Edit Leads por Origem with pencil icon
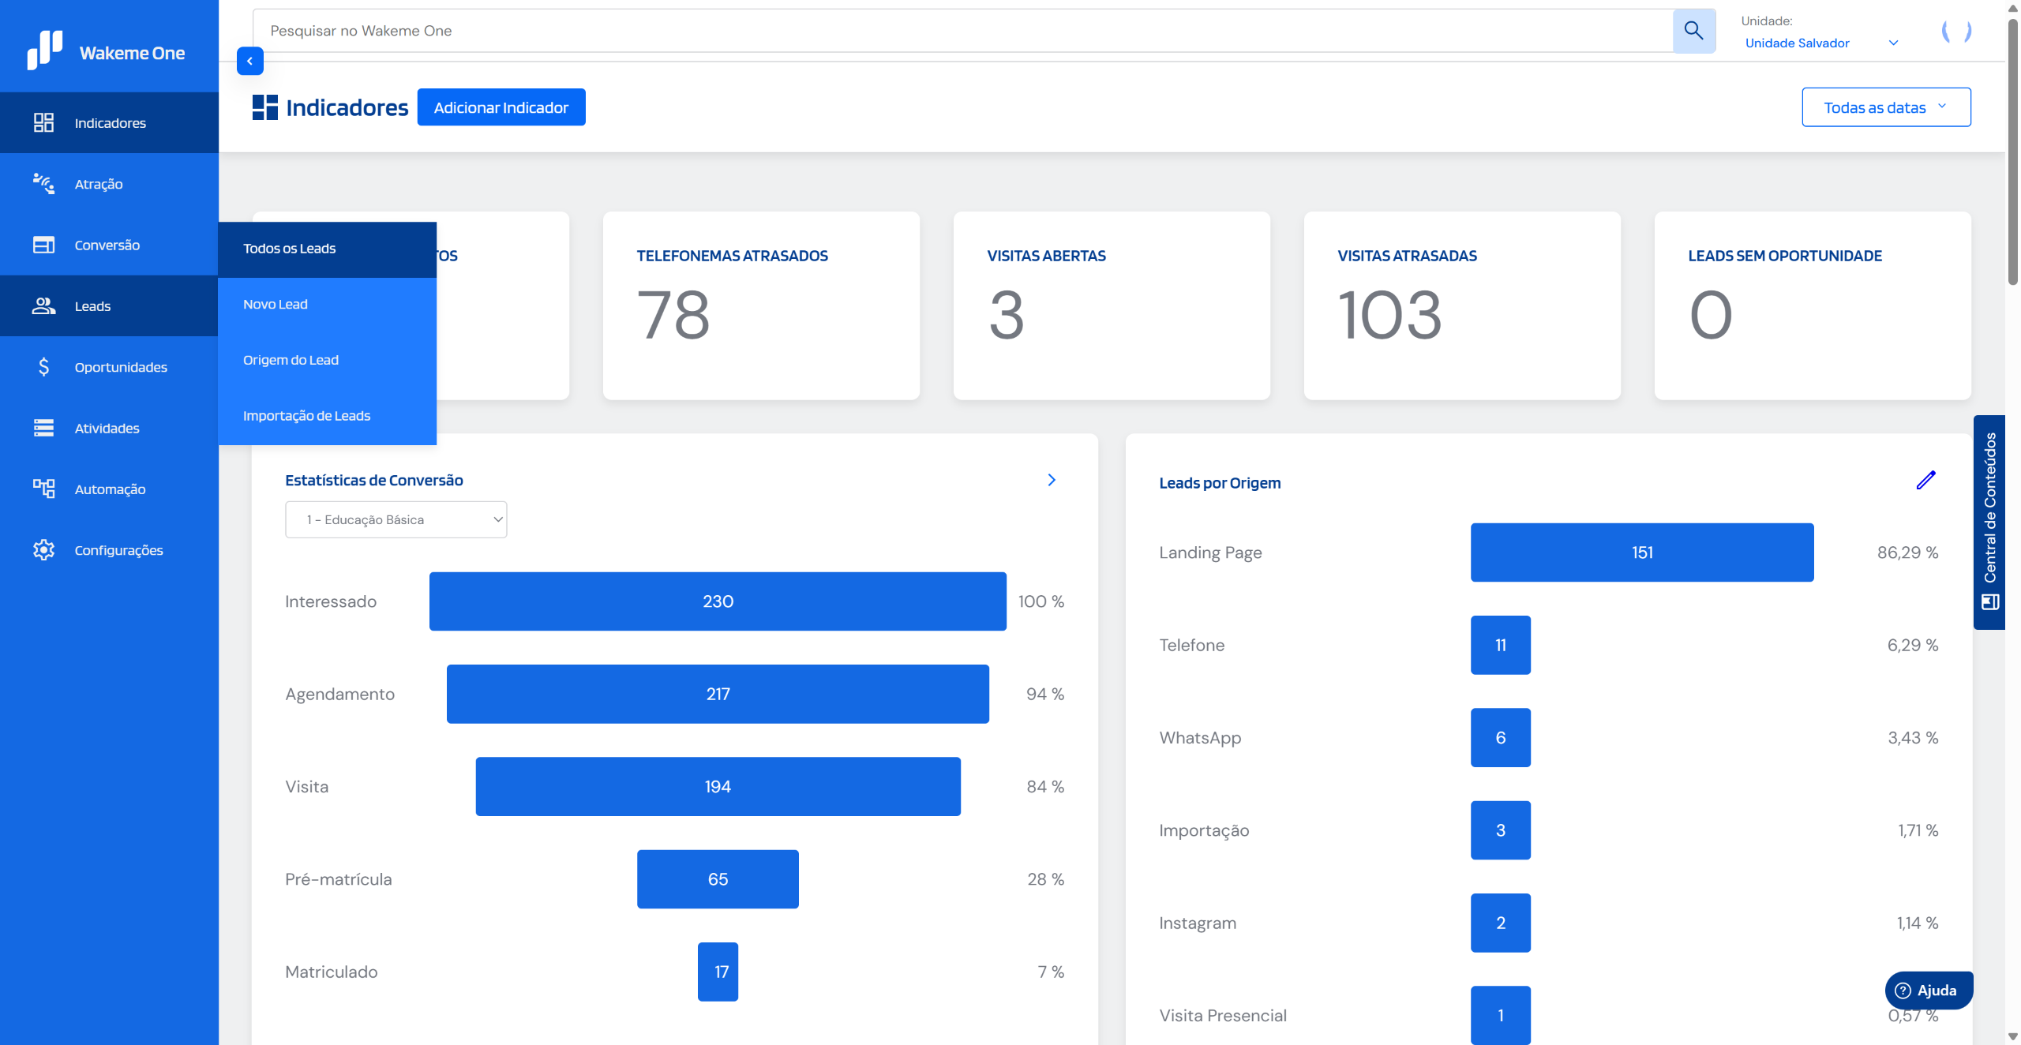This screenshot has height=1045, width=2021. click(1925, 480)
